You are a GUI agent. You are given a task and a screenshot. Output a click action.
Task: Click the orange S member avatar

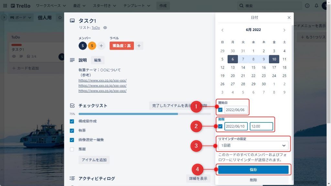pos(92,46)
